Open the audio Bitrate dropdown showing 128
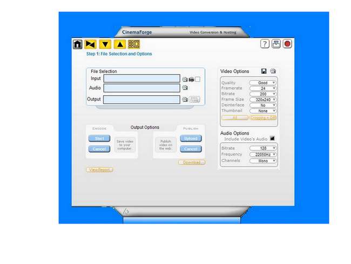This screenshot has height=264, width=351. [263, 148]
